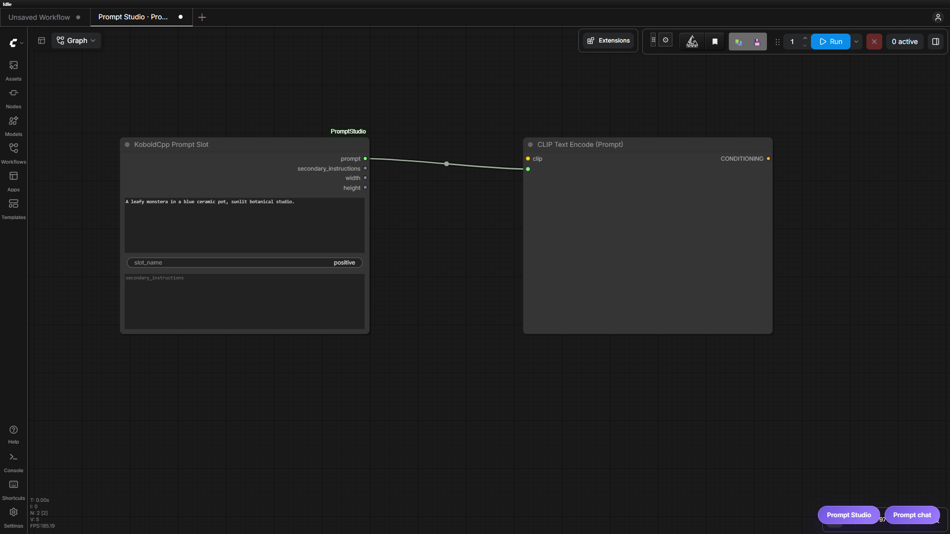Click the overlapping colored squares icon
The image size is (950, 534).
[738, 42]
